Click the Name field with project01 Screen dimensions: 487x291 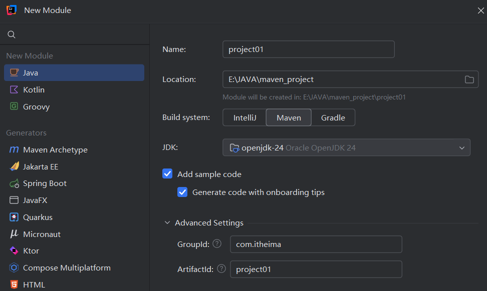[309, 49]
